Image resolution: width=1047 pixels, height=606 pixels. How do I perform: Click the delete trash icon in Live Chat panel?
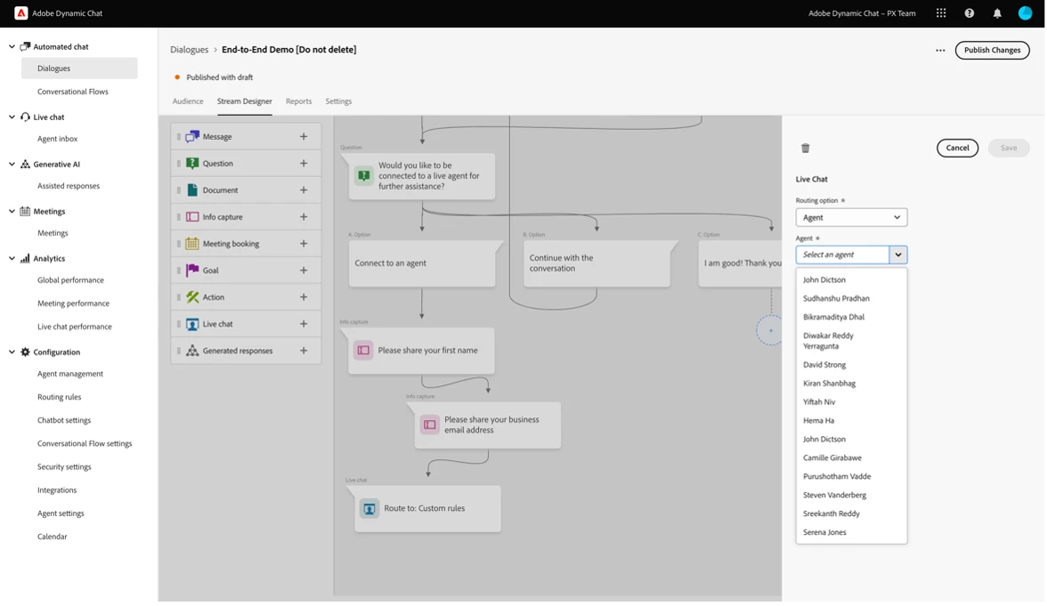pos(805,148)
